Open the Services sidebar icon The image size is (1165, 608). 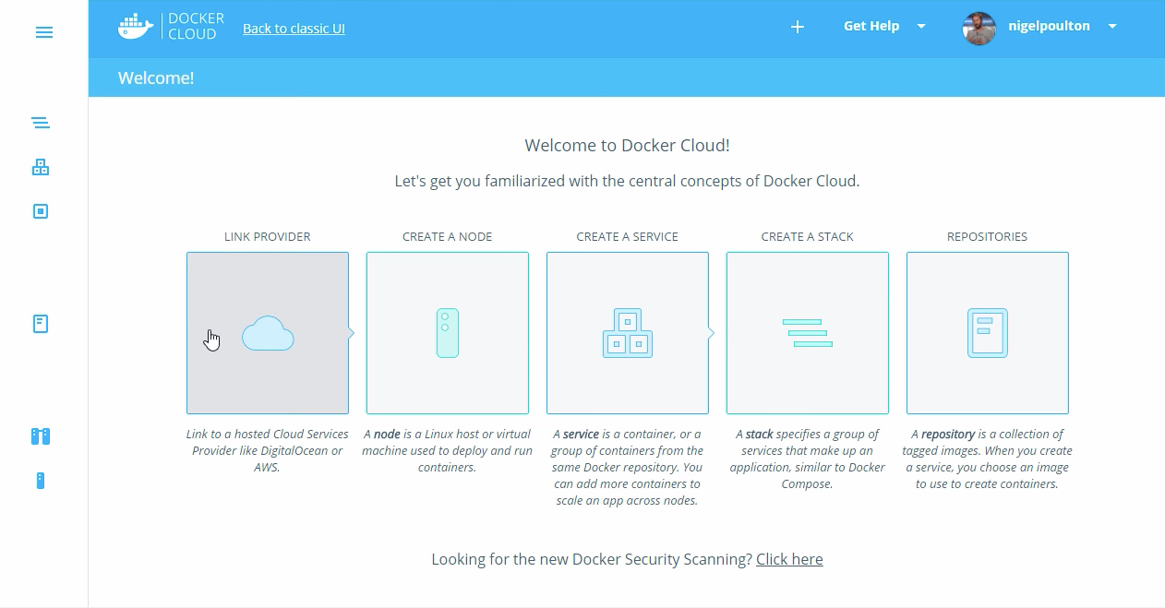coord(40,167)
